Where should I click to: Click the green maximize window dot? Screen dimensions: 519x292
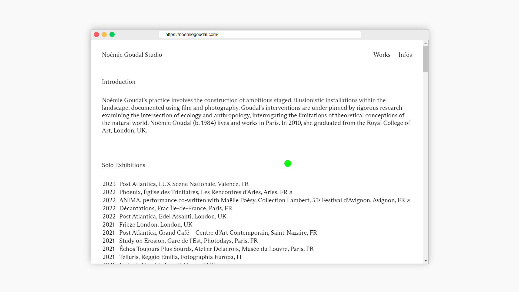[x=112, y=35]
